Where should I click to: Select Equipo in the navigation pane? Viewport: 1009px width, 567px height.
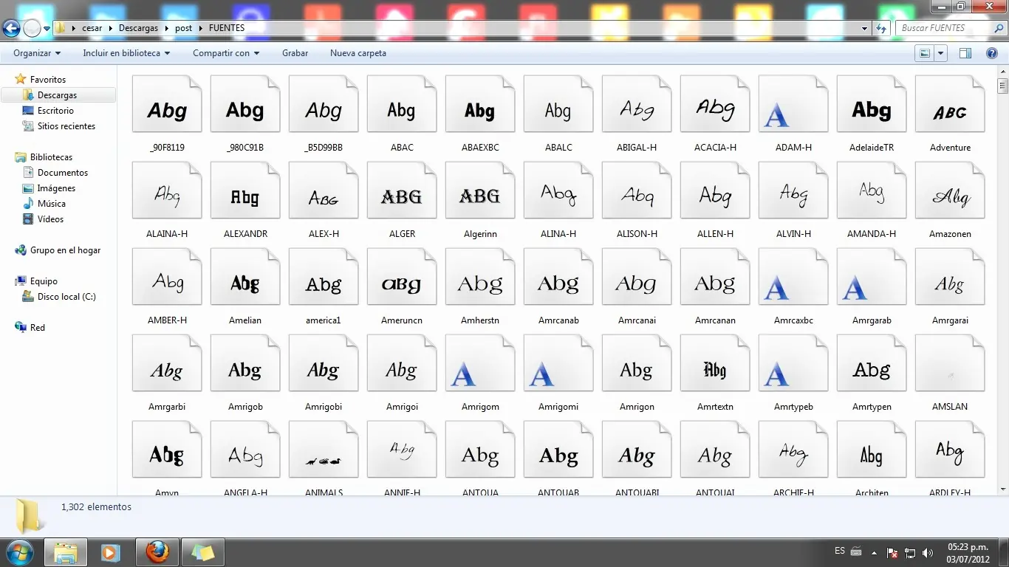point(44,281)
